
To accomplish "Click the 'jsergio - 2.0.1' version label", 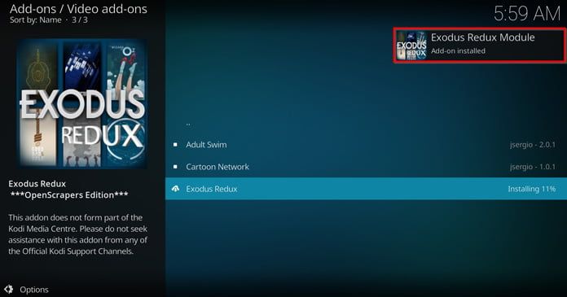I will [533, 145].
